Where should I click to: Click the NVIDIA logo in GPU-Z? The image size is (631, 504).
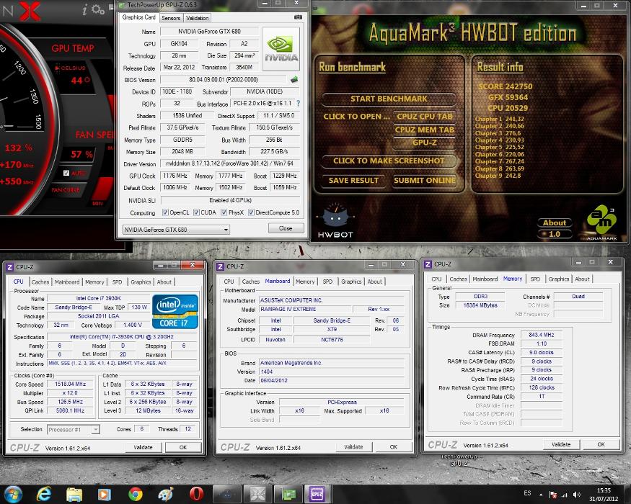pyautogui.click(x=281, y=49)
